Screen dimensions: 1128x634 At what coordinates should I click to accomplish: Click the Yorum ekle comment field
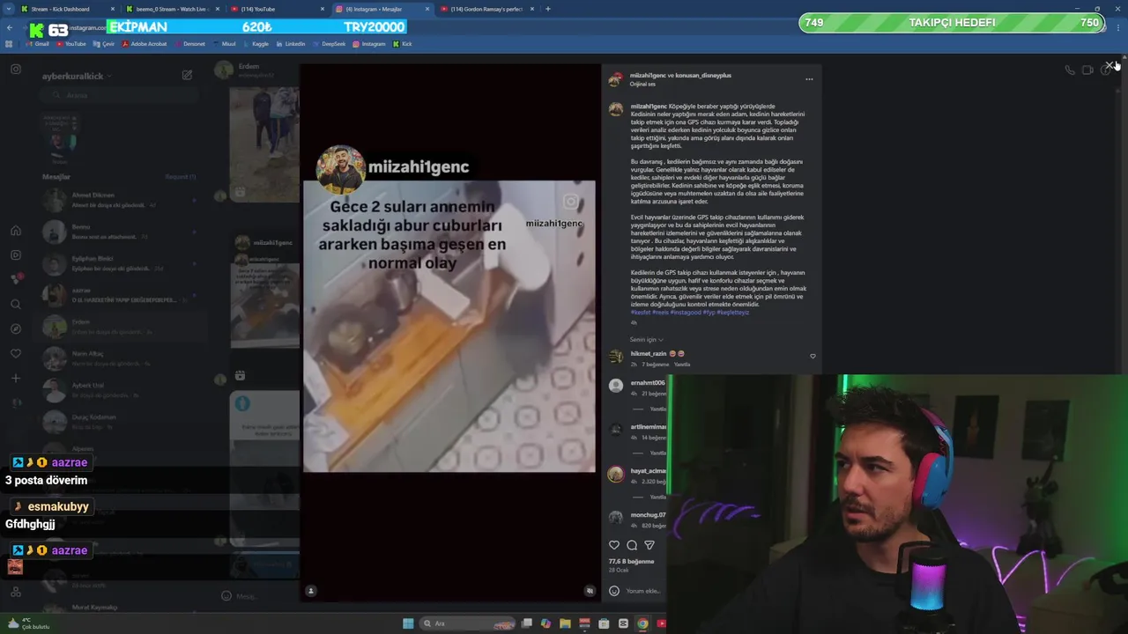point(642,591)
